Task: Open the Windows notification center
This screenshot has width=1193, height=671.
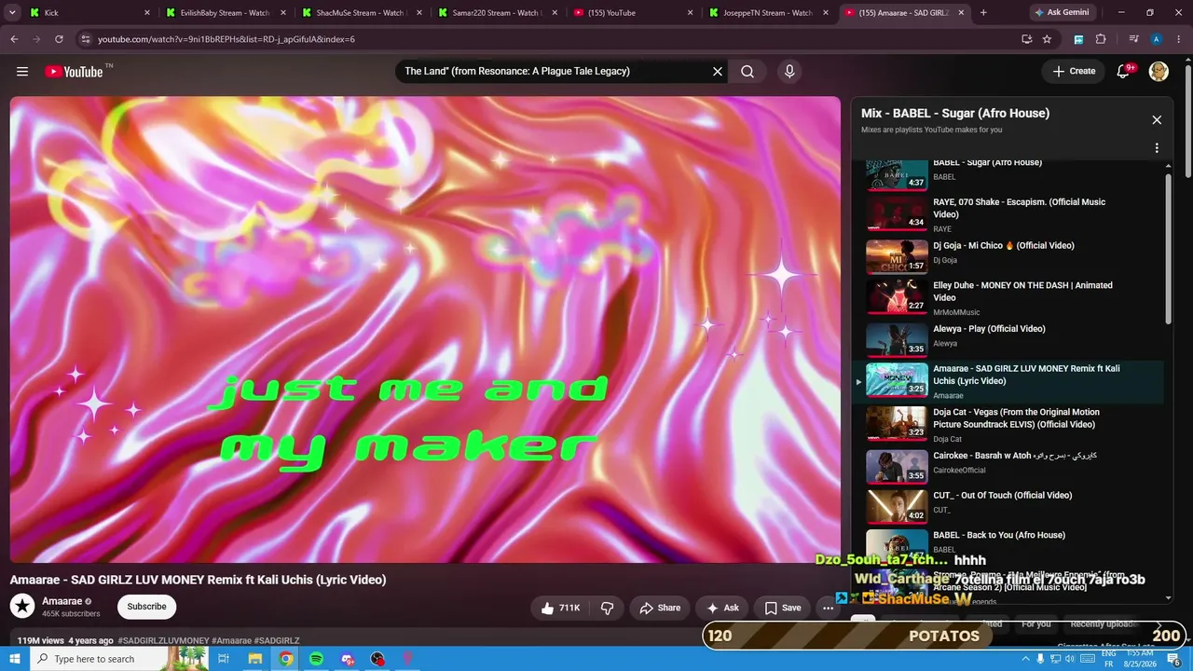Action: pyautogui.click(x=1174, y=659)
